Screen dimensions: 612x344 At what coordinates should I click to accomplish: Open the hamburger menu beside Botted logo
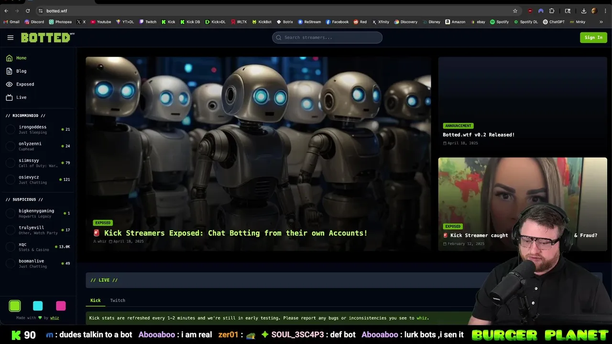[x=11, y=38]
